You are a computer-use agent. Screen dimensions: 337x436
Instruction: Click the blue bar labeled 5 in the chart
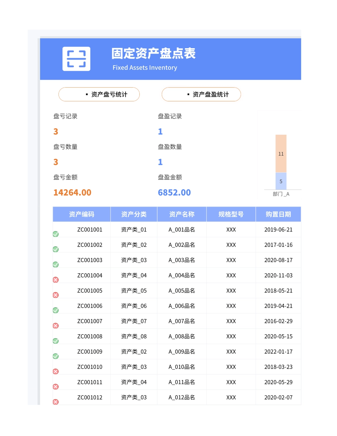281,181
